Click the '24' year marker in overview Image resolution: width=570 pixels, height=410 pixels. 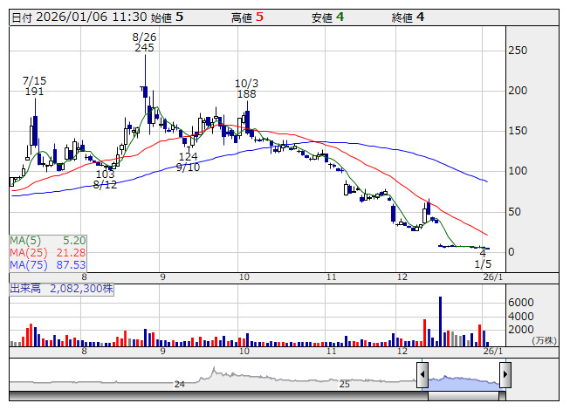click(x=179, y=384)
